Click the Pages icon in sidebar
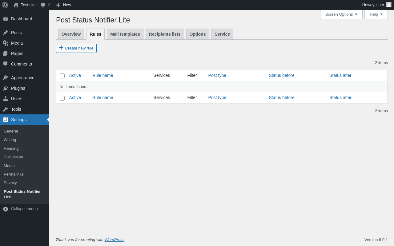Image resolution: width=394 pixels, height=246 pixels. coord(6,54)
